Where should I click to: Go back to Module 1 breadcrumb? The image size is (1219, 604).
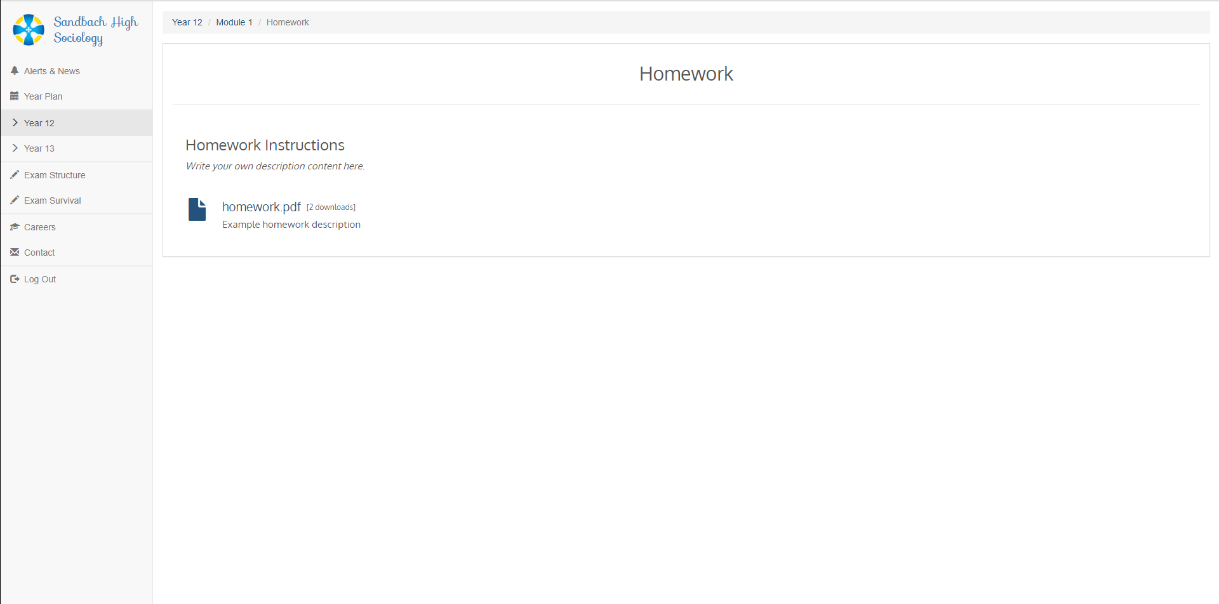tap(234, 22)
